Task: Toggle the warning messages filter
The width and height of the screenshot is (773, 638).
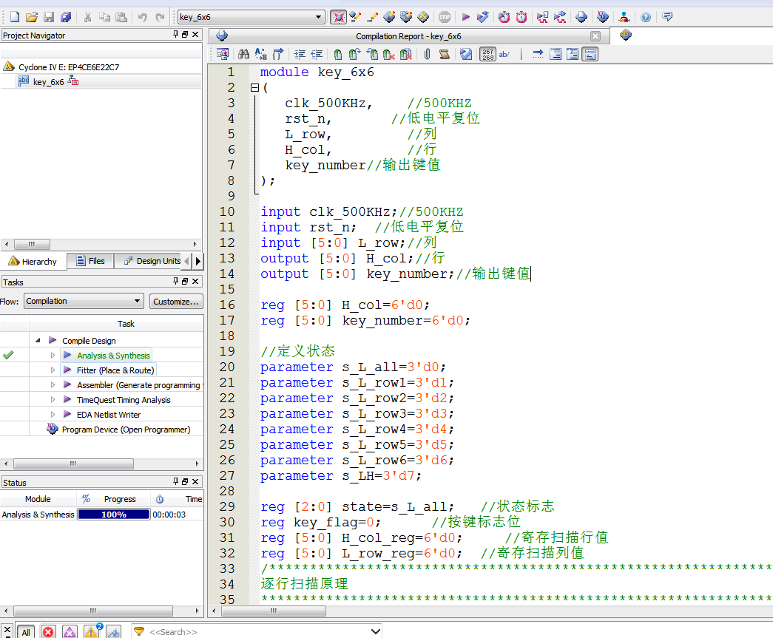Action: click(x=92, y=631)
